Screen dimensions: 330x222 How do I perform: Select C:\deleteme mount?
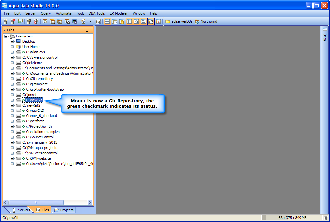(x=32, y=63)
